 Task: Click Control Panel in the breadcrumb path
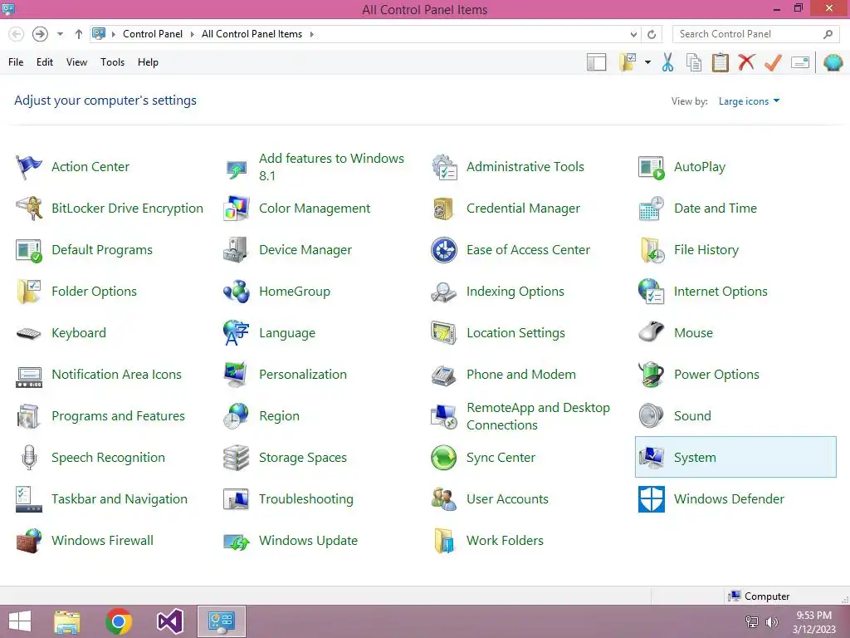pyautogui.click(x=153, y=34)
